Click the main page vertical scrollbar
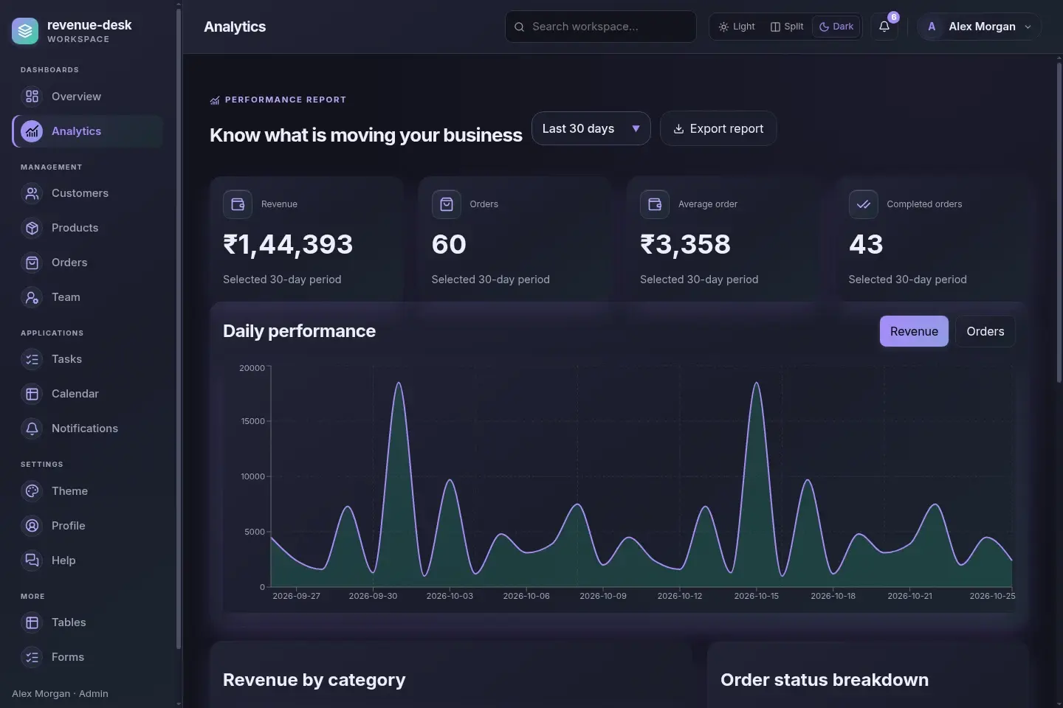This screenshot has width=1063, height=708. [1059, 221]
